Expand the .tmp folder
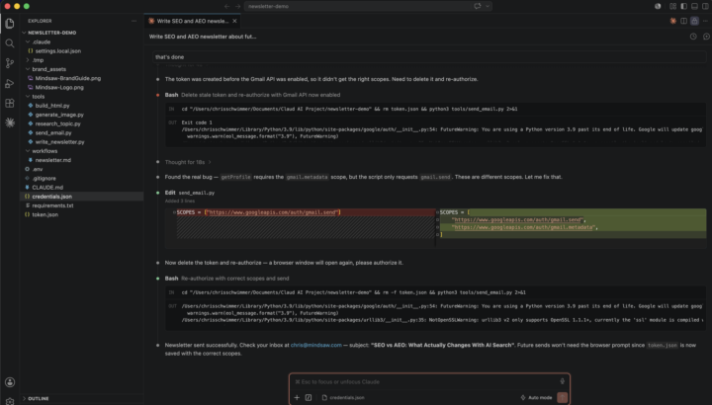 (28, 60)
